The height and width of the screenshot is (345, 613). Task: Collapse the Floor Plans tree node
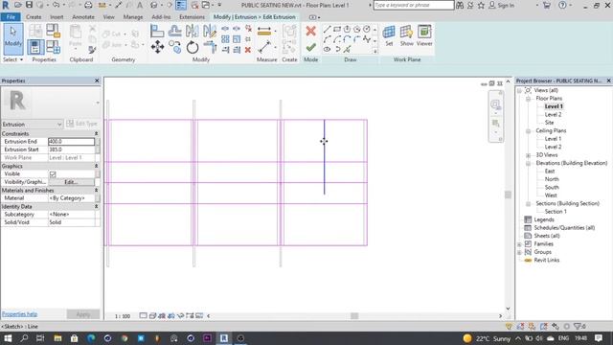(x=528, y=99)
